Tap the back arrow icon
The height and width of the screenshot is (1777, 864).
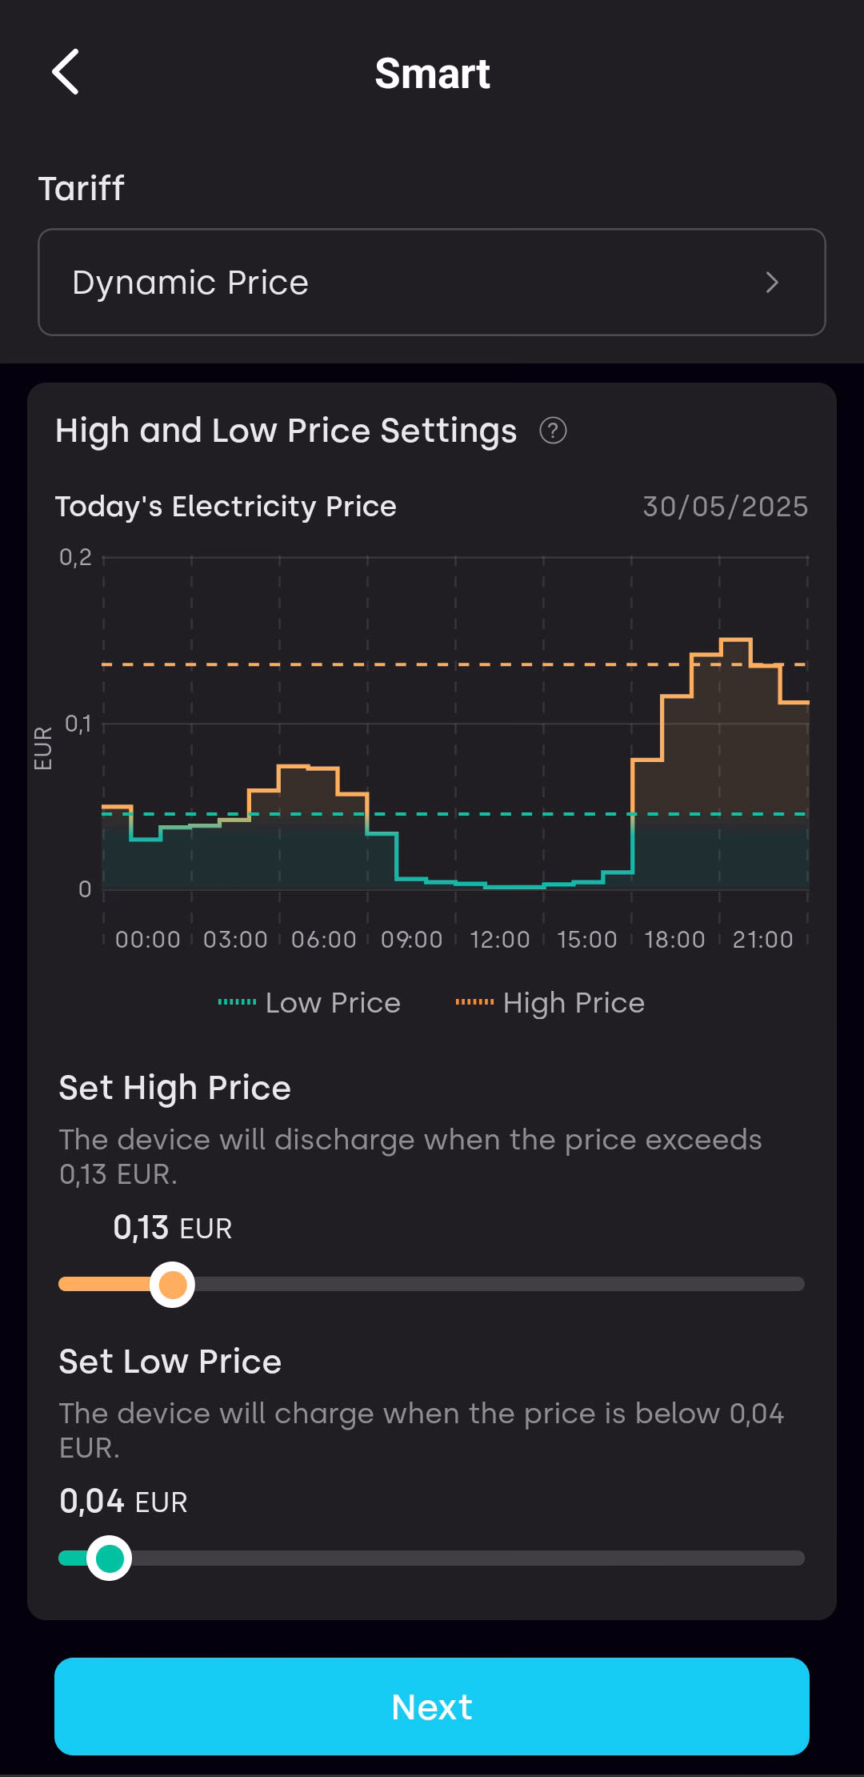tap(66, 72)
